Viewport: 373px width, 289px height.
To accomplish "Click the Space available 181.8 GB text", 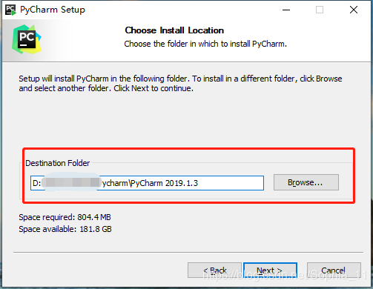I will point(65,229).
